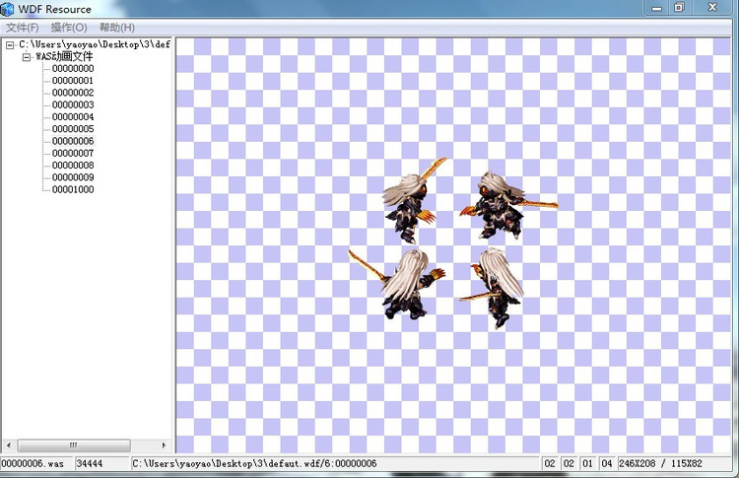Open the 帮助(H) menu
Viewport: 739px width, 478px height.
click(116, 28)
